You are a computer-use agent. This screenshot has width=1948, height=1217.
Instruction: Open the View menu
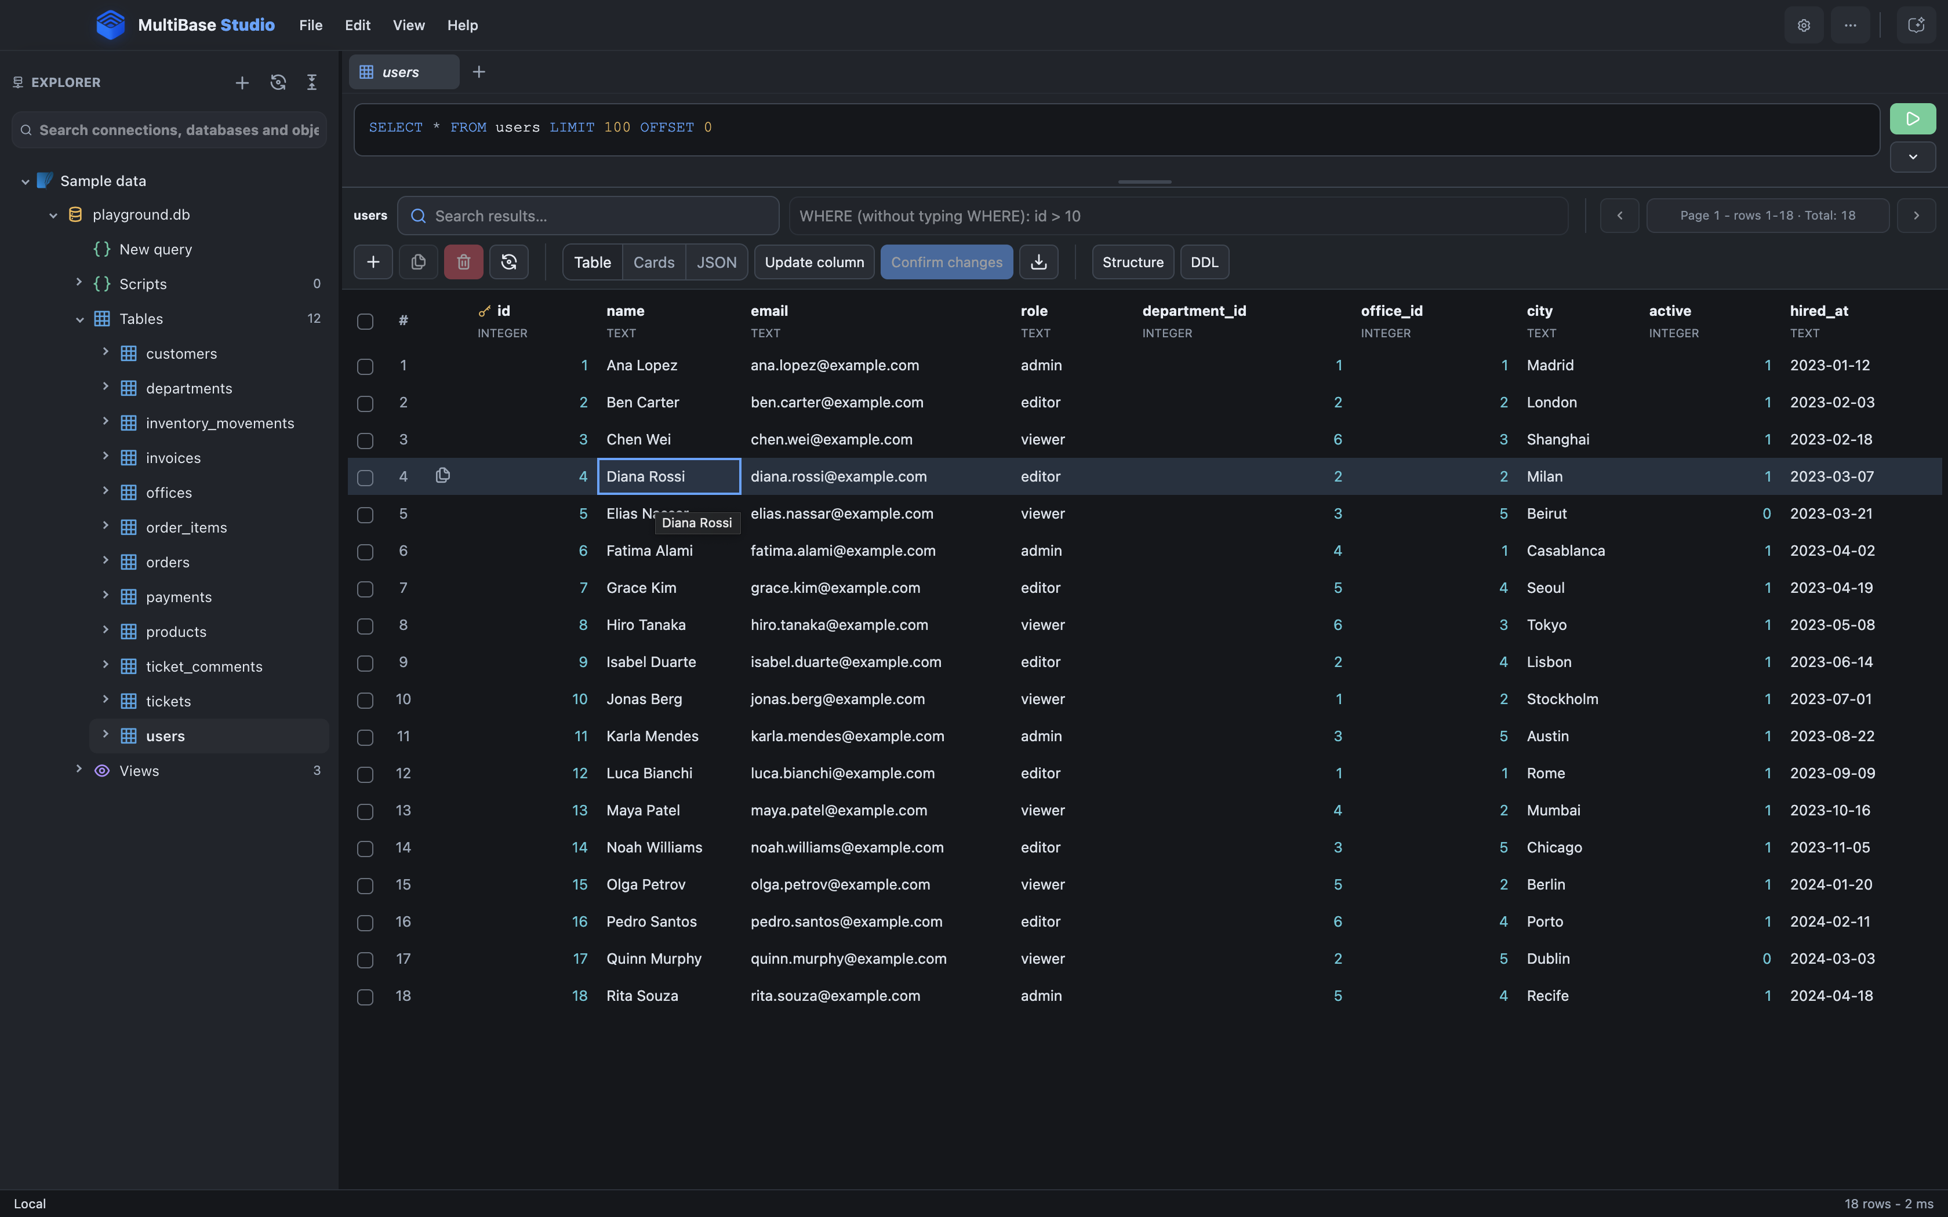click(x=409, y=25)
